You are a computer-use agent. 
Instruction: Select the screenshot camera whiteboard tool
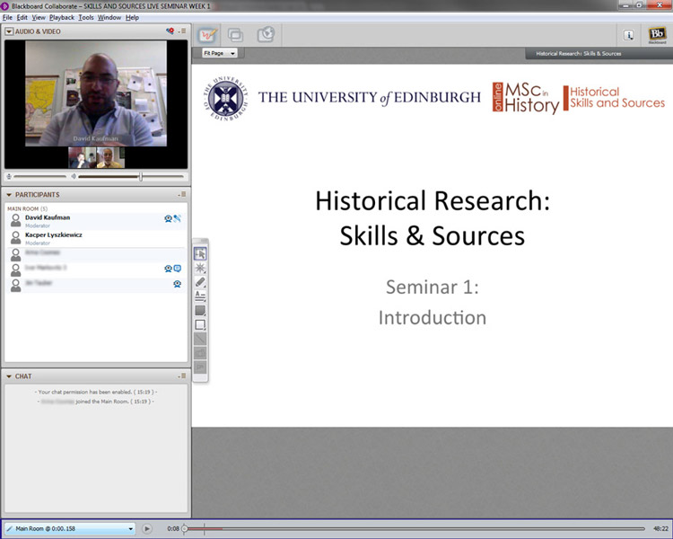[200, 353]
